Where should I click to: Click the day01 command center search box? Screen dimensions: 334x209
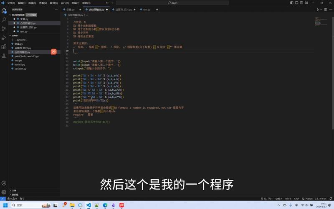(172, 3)
